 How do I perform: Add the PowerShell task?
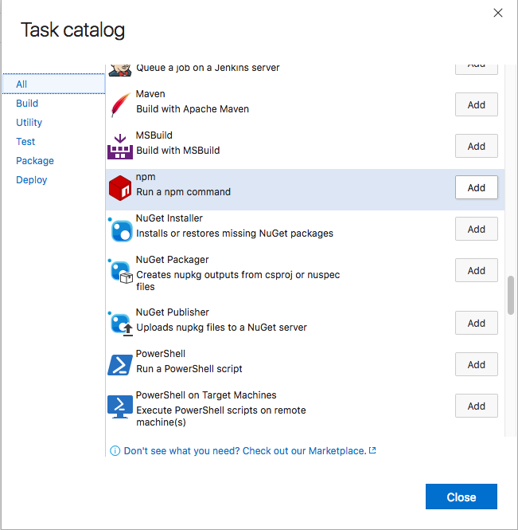click(476, 365)
